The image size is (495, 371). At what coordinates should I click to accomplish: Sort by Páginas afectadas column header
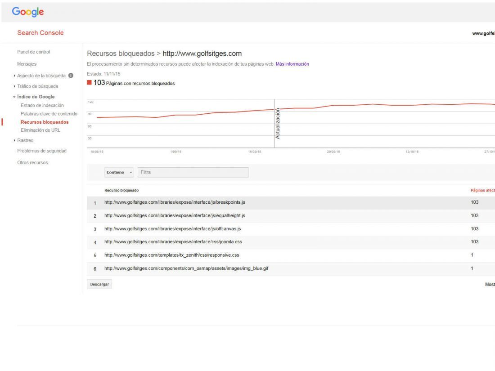pos(483,191)
